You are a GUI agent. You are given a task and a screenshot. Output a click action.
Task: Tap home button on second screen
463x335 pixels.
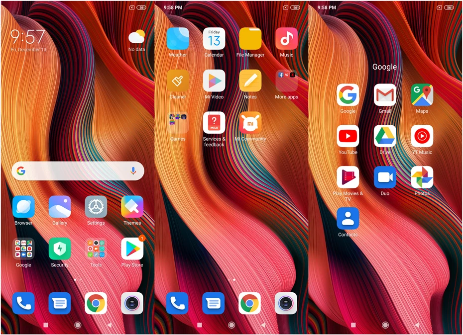pos(232,325)
